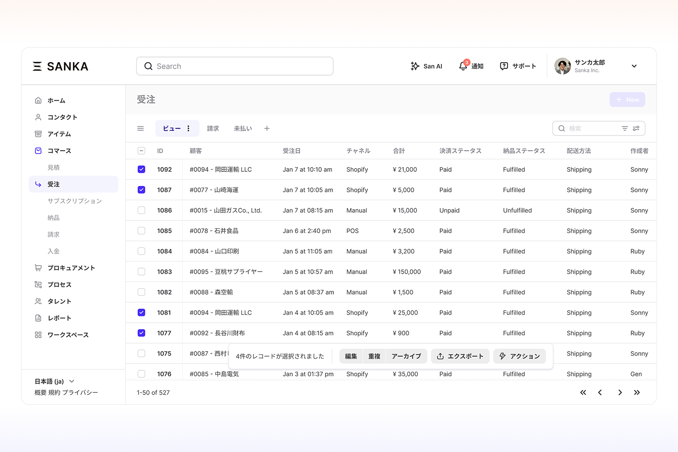The height and width of the screenshot is (452, 678).
Task: Select サブスクリプション in the sidebar
Action: (x=74, y=201)
